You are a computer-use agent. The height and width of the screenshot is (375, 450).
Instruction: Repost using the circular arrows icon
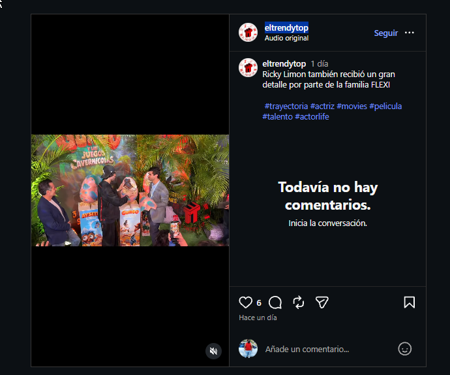299,302
